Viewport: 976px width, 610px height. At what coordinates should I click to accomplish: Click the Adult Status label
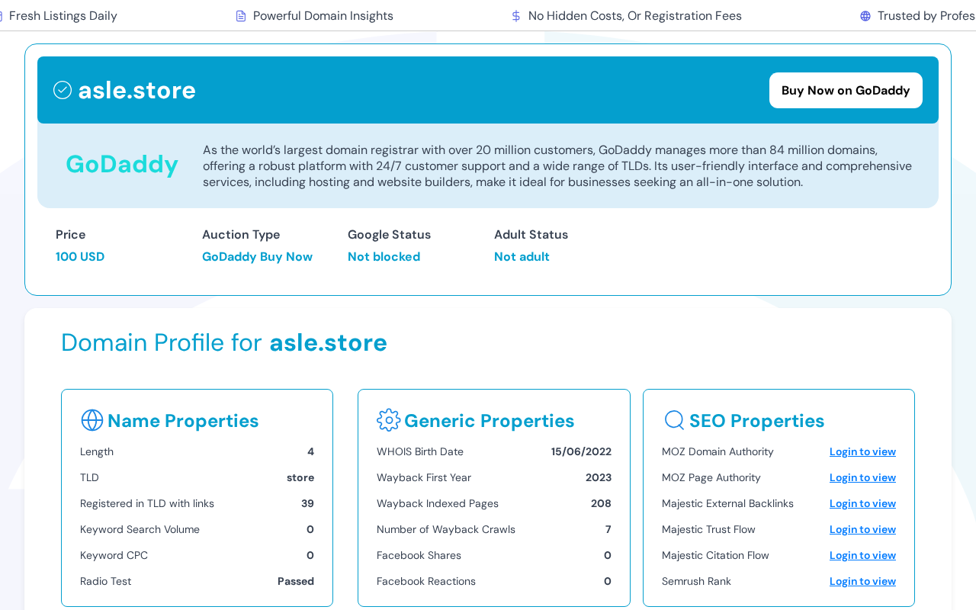(x=531, y=235)
